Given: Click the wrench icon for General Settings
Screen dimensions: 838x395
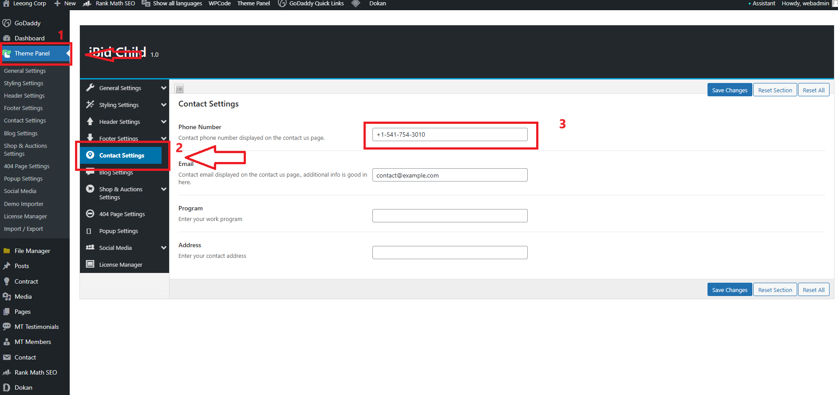Looking at the screenshot, I should point(90,88).
